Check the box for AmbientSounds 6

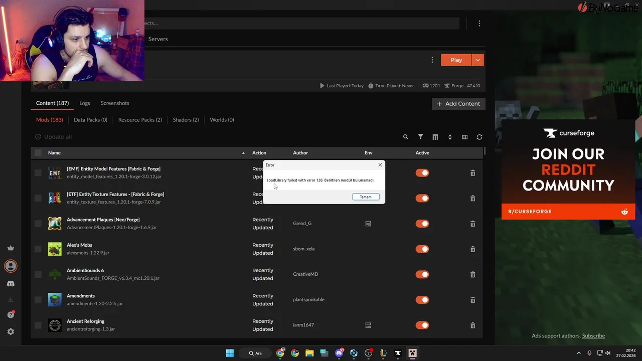click(x=38, y=275)
